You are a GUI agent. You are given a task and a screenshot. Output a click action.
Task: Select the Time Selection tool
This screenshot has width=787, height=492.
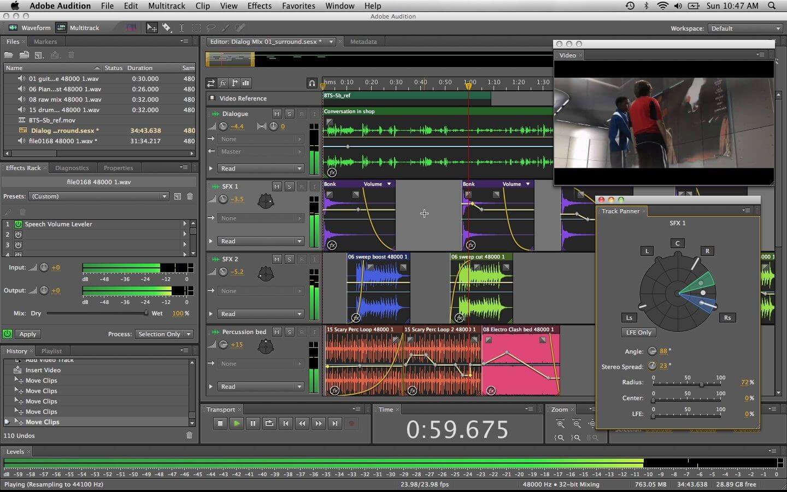182,28
